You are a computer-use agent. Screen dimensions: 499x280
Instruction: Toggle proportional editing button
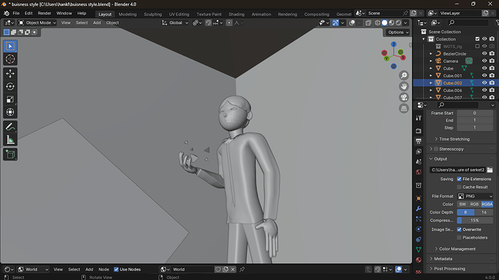[x=229, y=23]
